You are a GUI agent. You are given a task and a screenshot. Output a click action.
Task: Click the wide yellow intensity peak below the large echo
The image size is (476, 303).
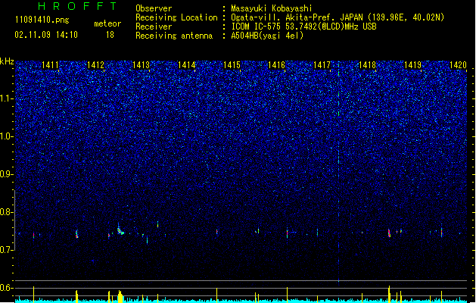pyautogui.click(x=120, y=297)
